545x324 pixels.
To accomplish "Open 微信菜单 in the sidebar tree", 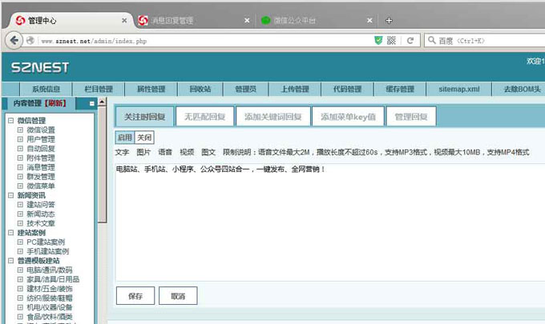I will click(x=41, y=186).
